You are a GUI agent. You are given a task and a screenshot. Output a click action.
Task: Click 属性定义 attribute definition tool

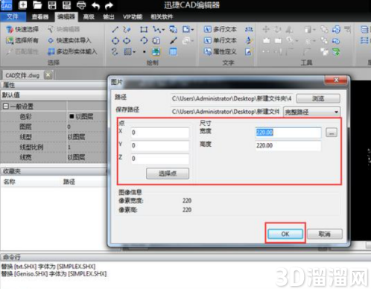(x=221, y=51)
